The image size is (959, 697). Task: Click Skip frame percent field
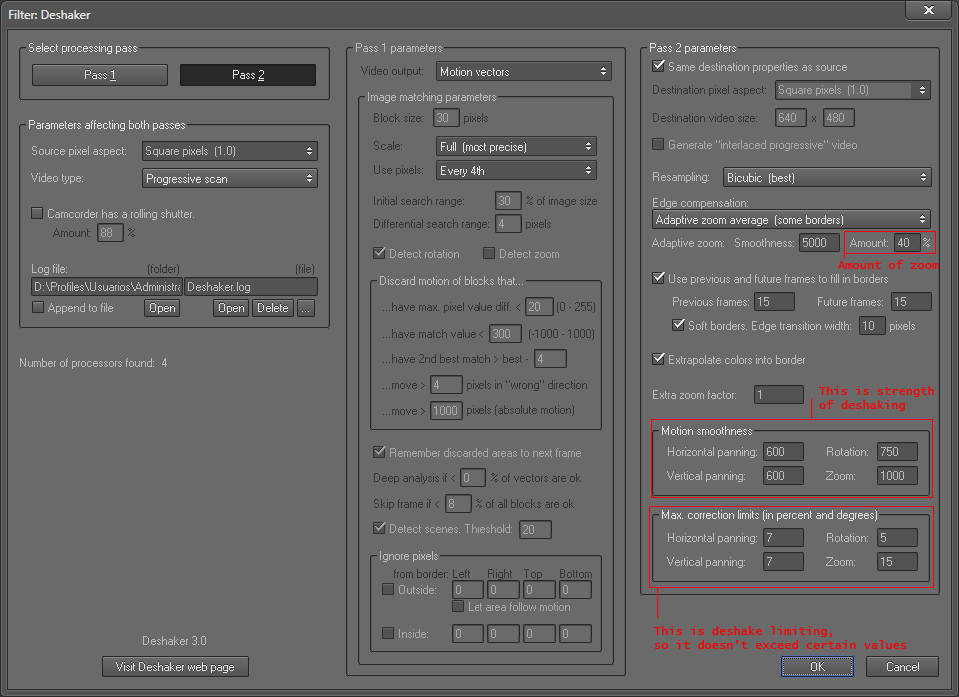click(458, 504)
